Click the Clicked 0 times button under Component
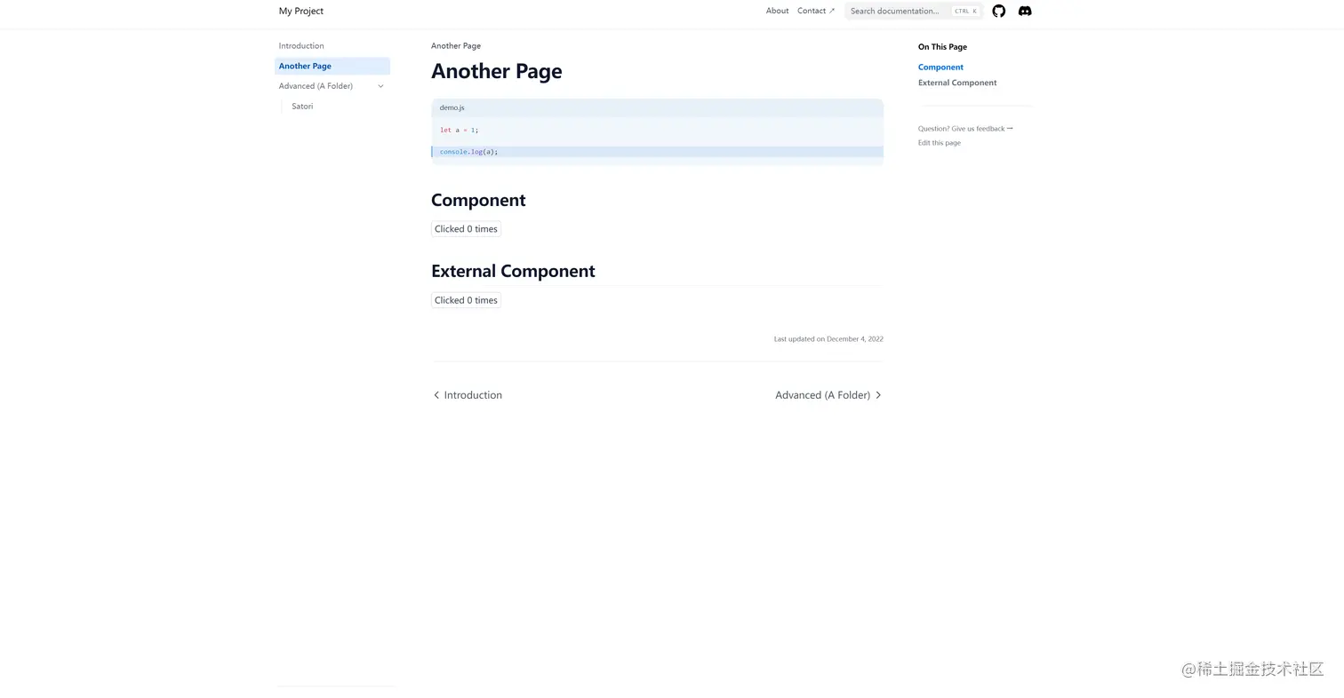1344x698 pixels. pyautogui.click(x=466, y=229)
